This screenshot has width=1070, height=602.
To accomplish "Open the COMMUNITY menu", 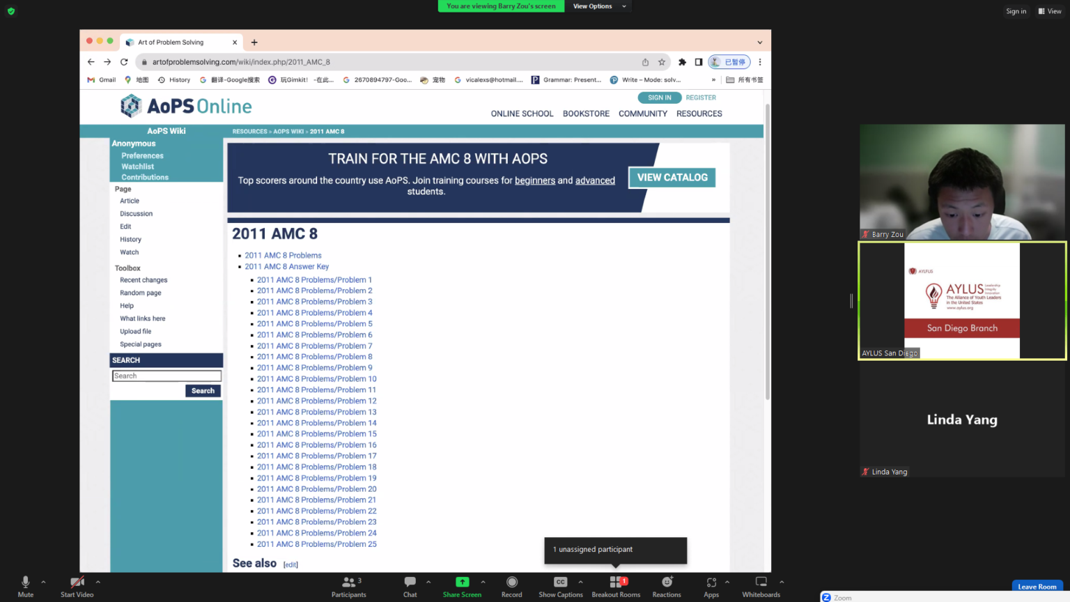I will (643, 114).
